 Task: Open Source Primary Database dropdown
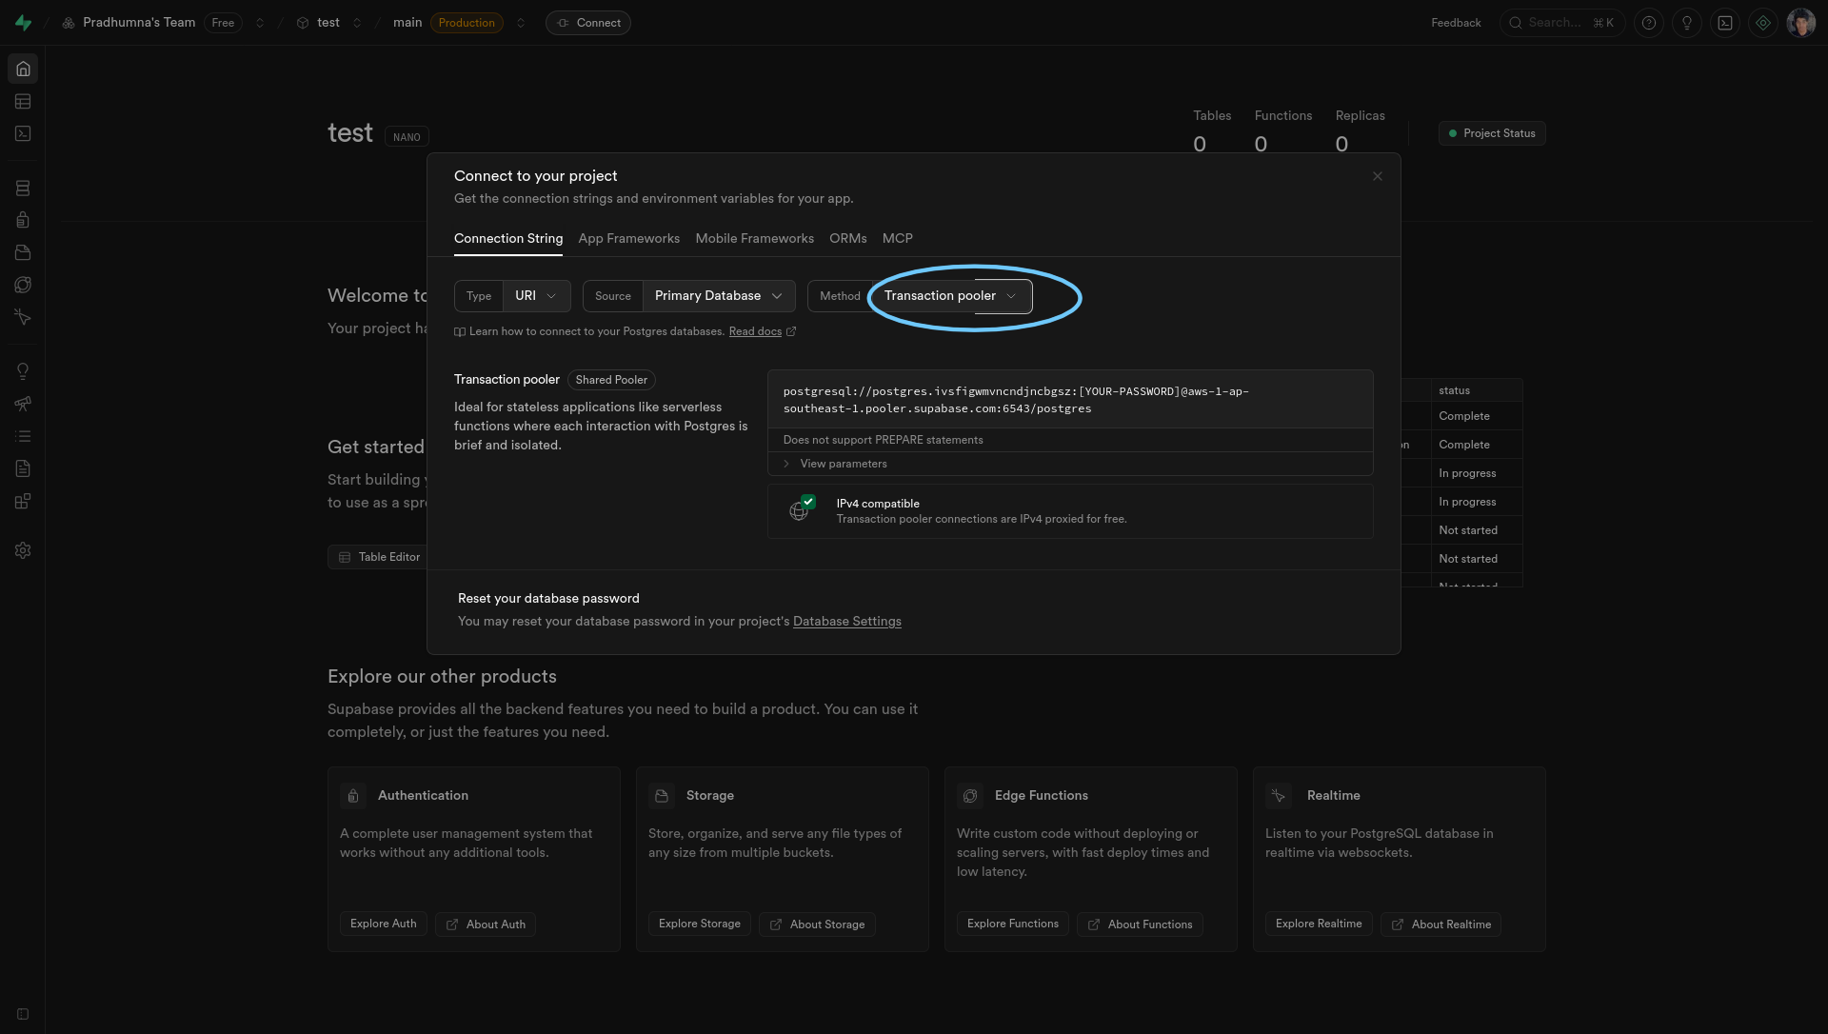pos(718,296)
